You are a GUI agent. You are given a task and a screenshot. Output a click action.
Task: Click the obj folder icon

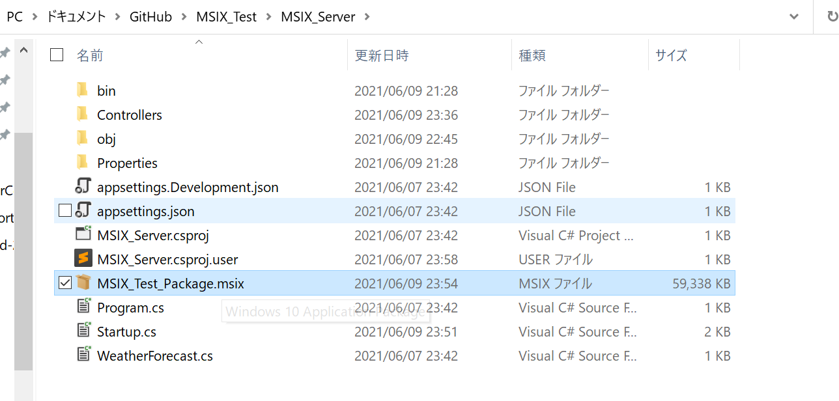pos(82,138)
